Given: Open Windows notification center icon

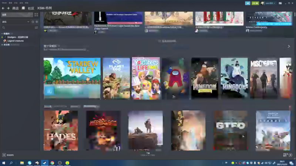Looking at the screenshot, I should [292, 163].
